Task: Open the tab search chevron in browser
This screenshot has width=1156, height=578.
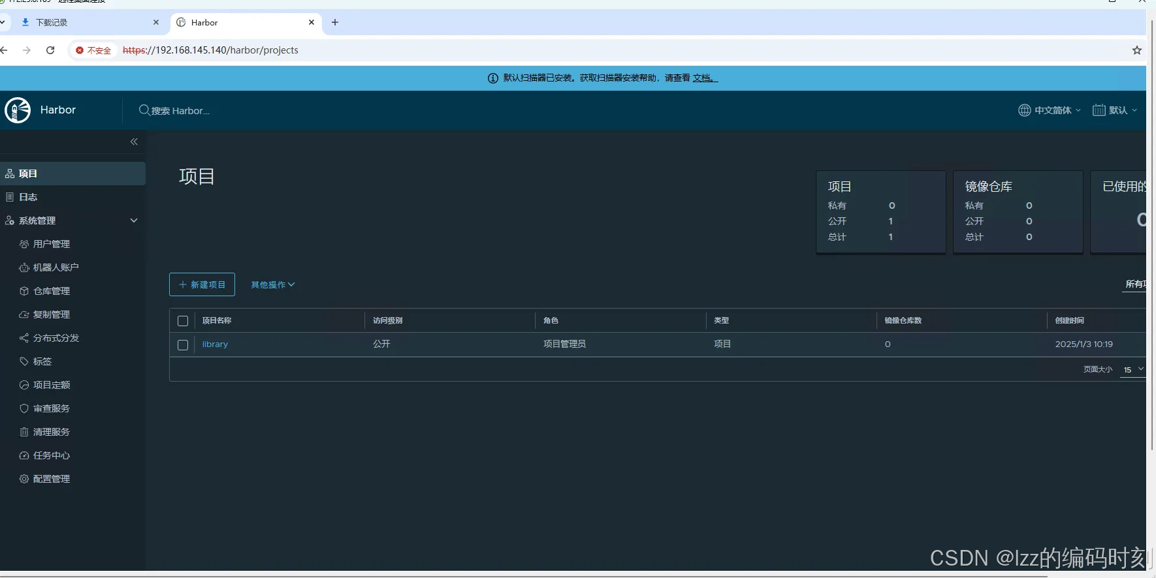Action: point(3,22)
